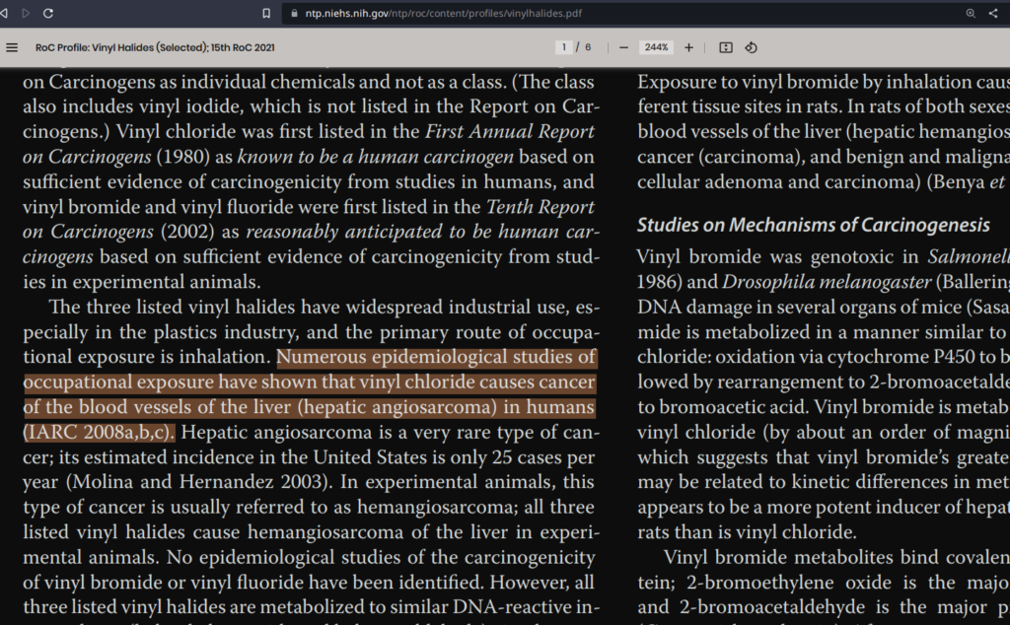1010x625 pixels.
Task: Click the italic phrase 'reasonably anticipated to be human car-'
Action: point(422,232)
